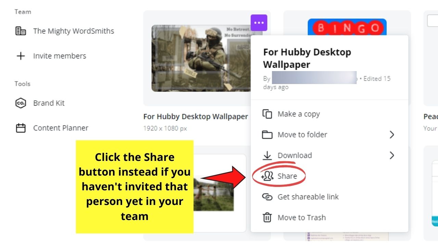Screen dimensions: 438x246
Task: Click the Move to Trash bin icon
Action: click(x=267, y=218)
